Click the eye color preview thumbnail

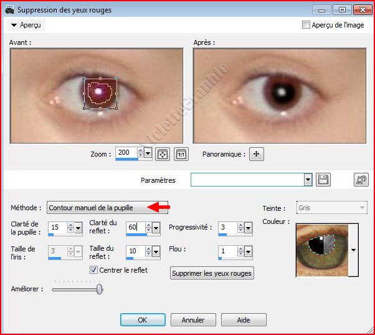tap(321, 250)
